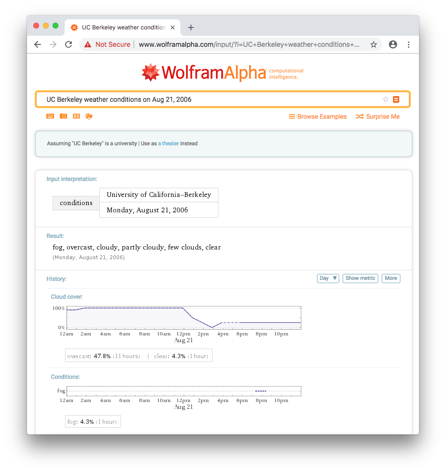Click "University of California–Berkeley" in the interpretation
446x473 pixels.
159,195
